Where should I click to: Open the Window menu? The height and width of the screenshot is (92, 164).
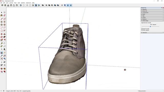[23, 3]
